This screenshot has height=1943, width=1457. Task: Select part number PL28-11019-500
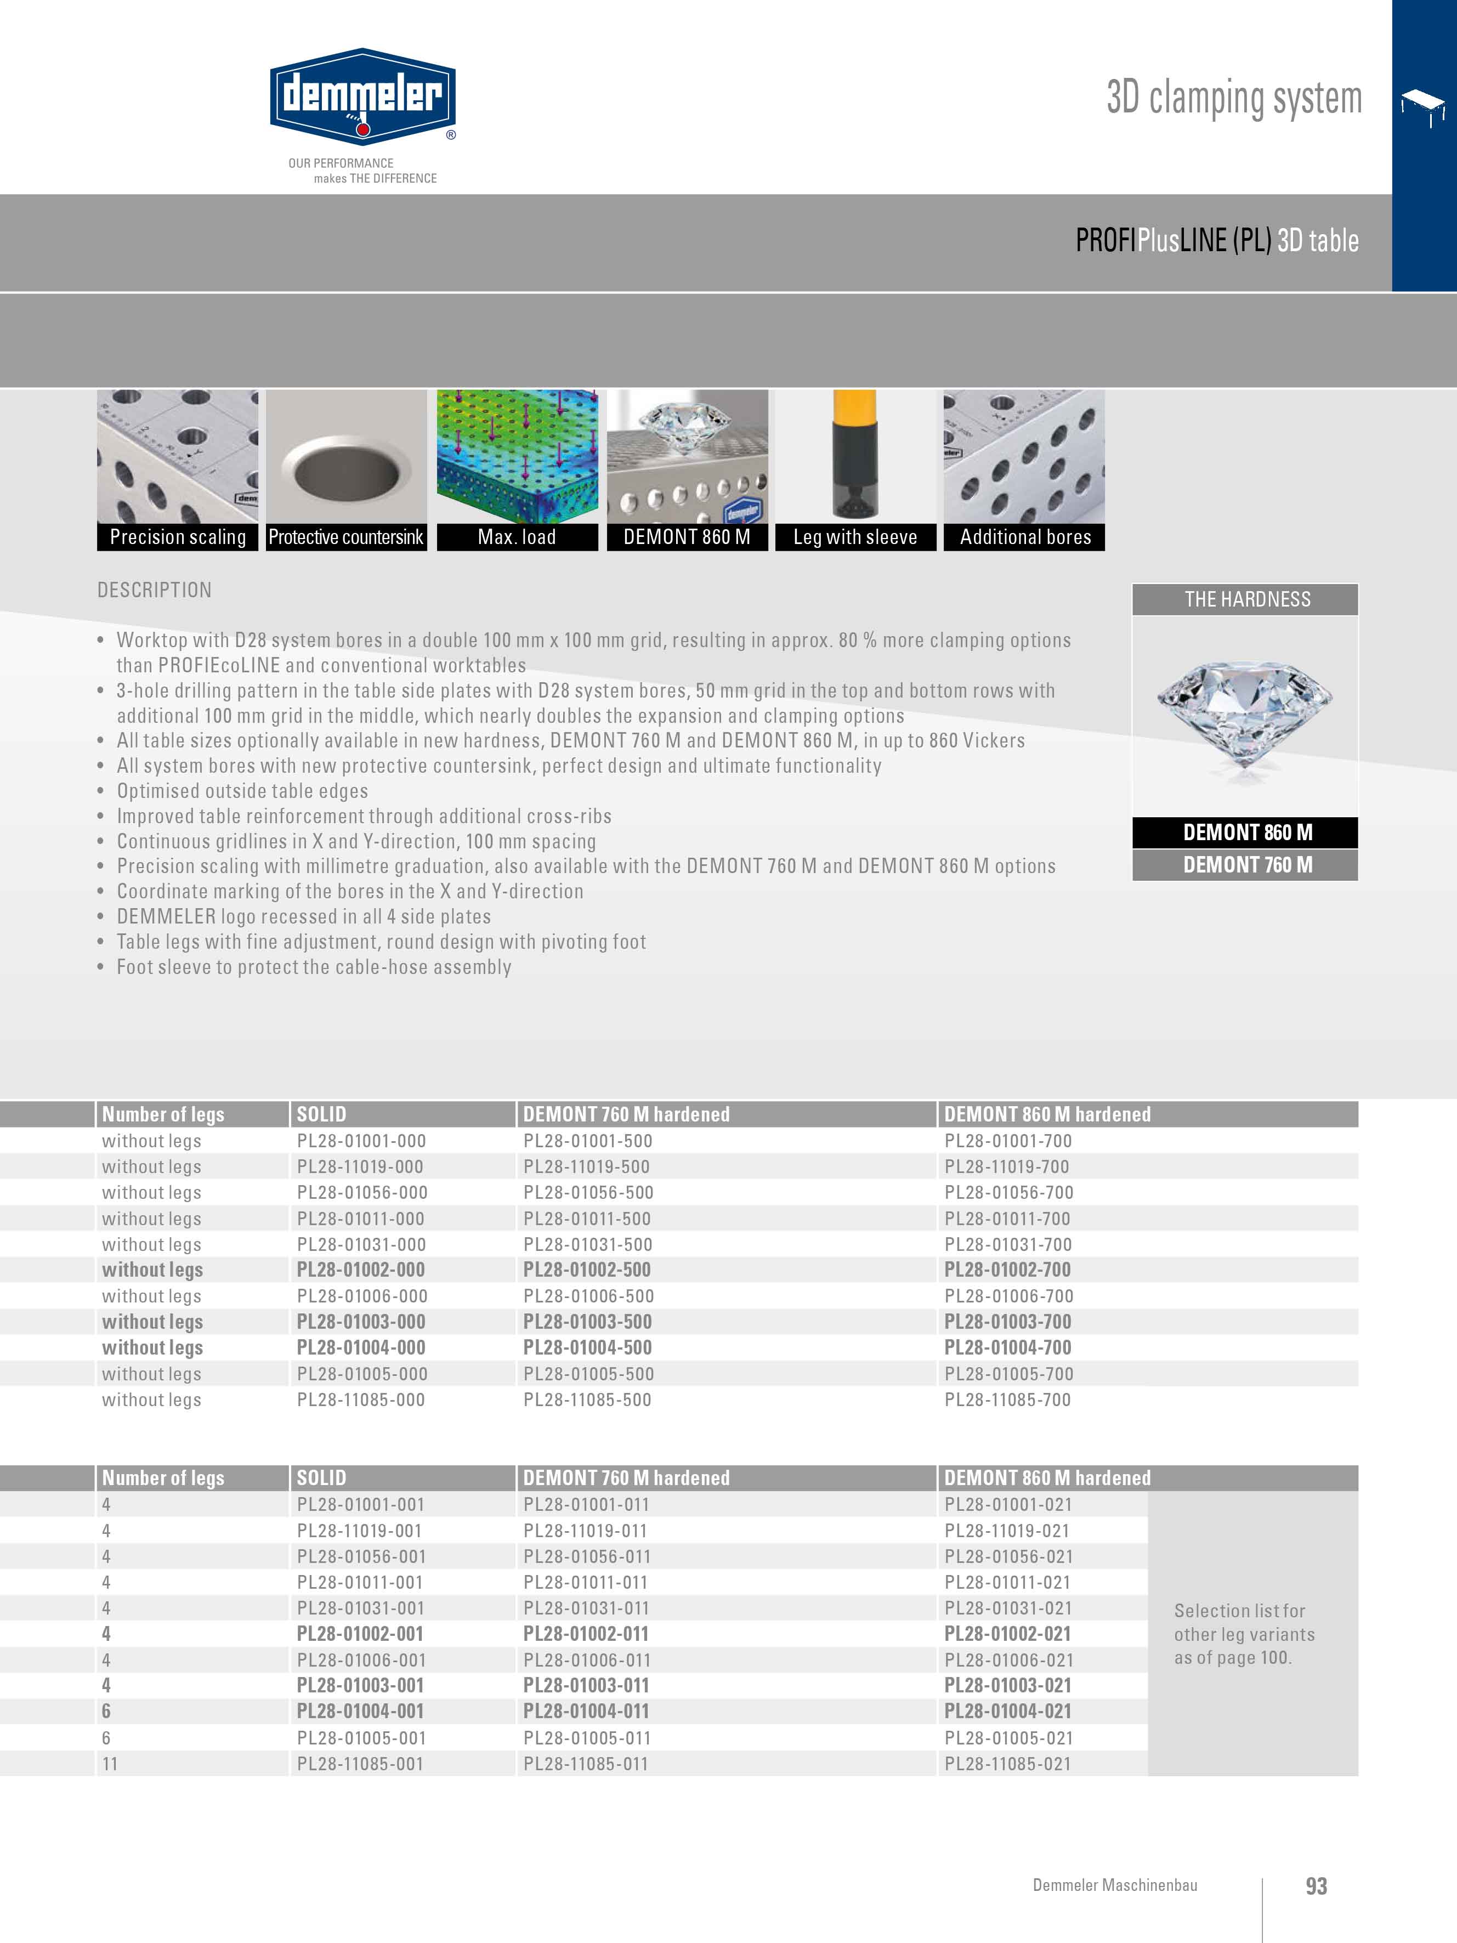[587, 1166]
